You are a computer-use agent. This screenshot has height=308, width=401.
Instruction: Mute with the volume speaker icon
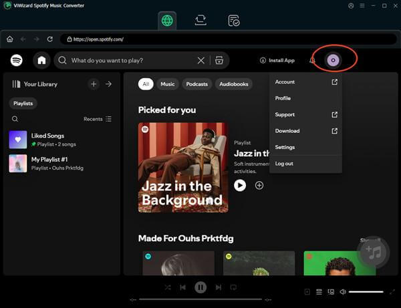point(343,292)
